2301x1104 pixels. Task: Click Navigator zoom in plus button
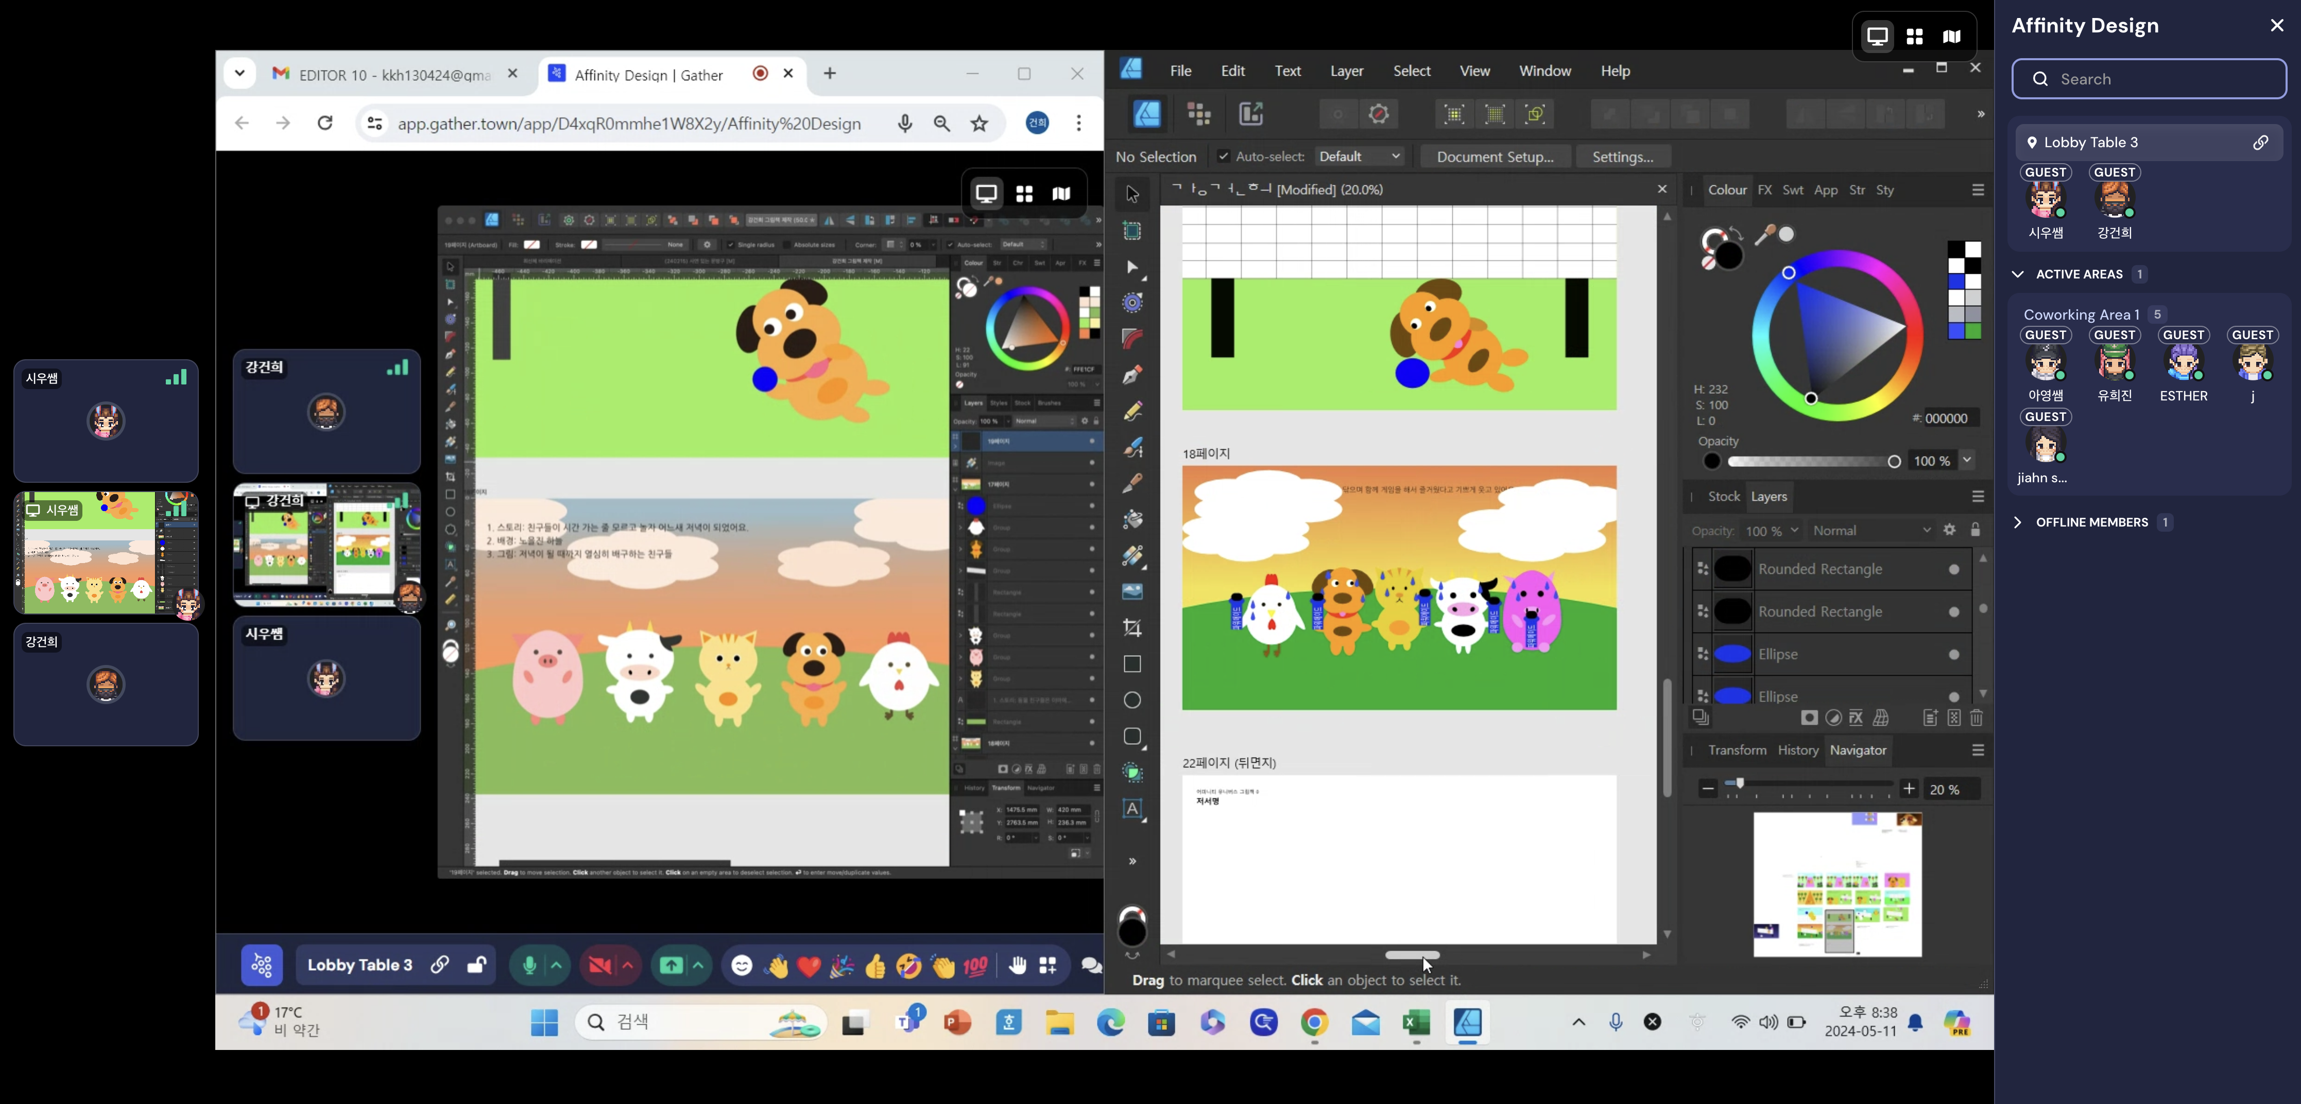pos(1908,789)
